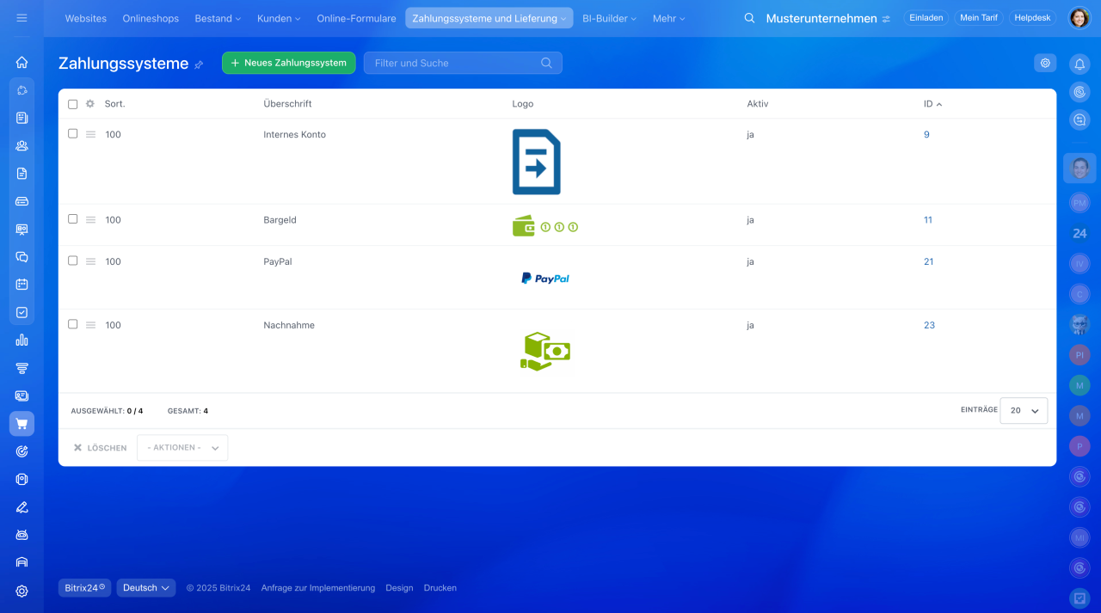Click the Internes Konto logo thumbnail
The image size is (1101, 613).
coord(537,162)
